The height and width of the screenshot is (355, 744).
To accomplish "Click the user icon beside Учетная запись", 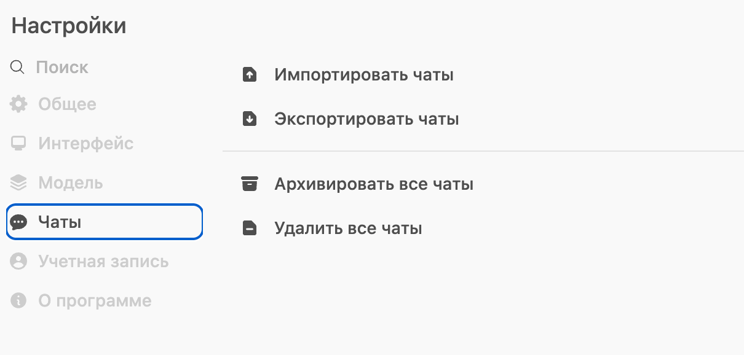I will (19, 262).
